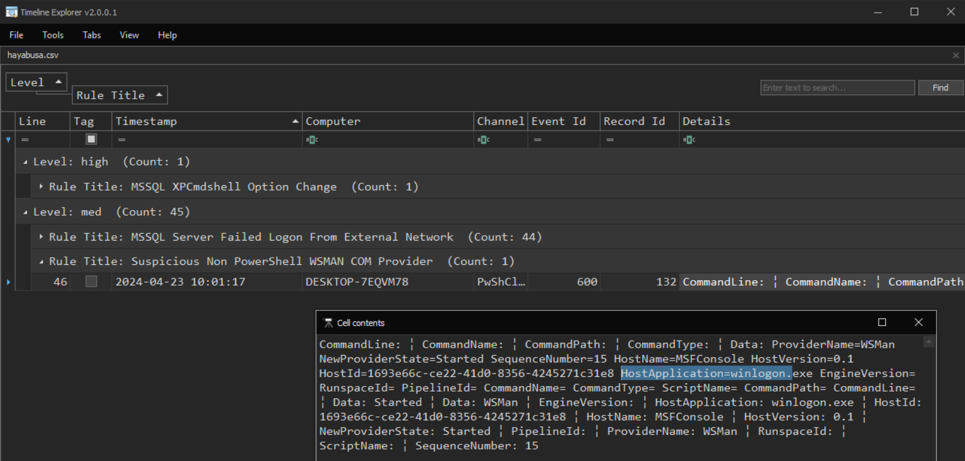
Task: Open the File menu
Action: [16, 35]
